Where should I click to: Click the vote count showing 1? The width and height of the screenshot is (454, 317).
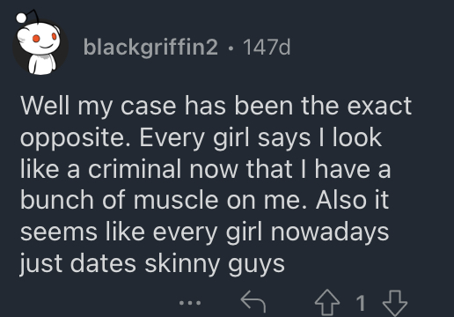[x=361, y=303]
